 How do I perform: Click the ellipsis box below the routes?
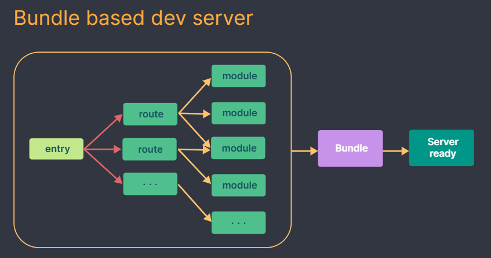pos(150,184)
